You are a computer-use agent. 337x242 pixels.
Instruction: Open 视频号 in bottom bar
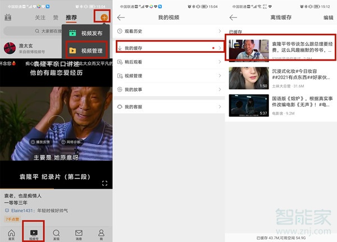click(x=34, y=235)
